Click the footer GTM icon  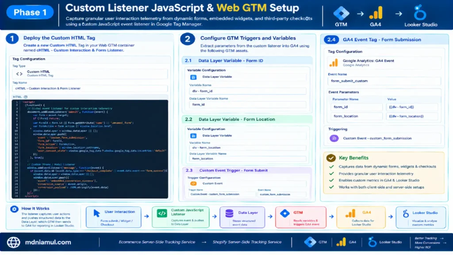(x=310, y=242)
